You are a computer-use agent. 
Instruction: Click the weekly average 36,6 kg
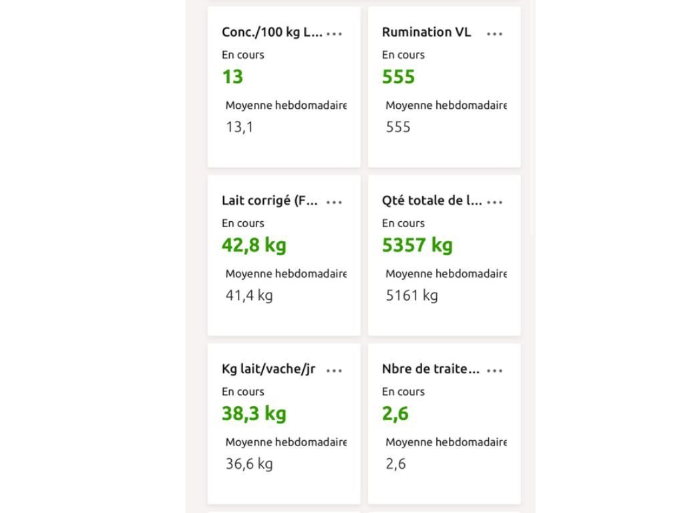[249, 464]
